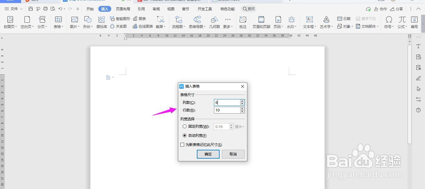425x189 pixels.
Task: Click the rows (行数) input field
Action: coord(227,110)
